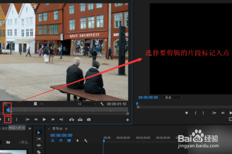232x154 pixels.
Task: Select the 序列 02 sequence tab
Action: [x=57, y=129]
